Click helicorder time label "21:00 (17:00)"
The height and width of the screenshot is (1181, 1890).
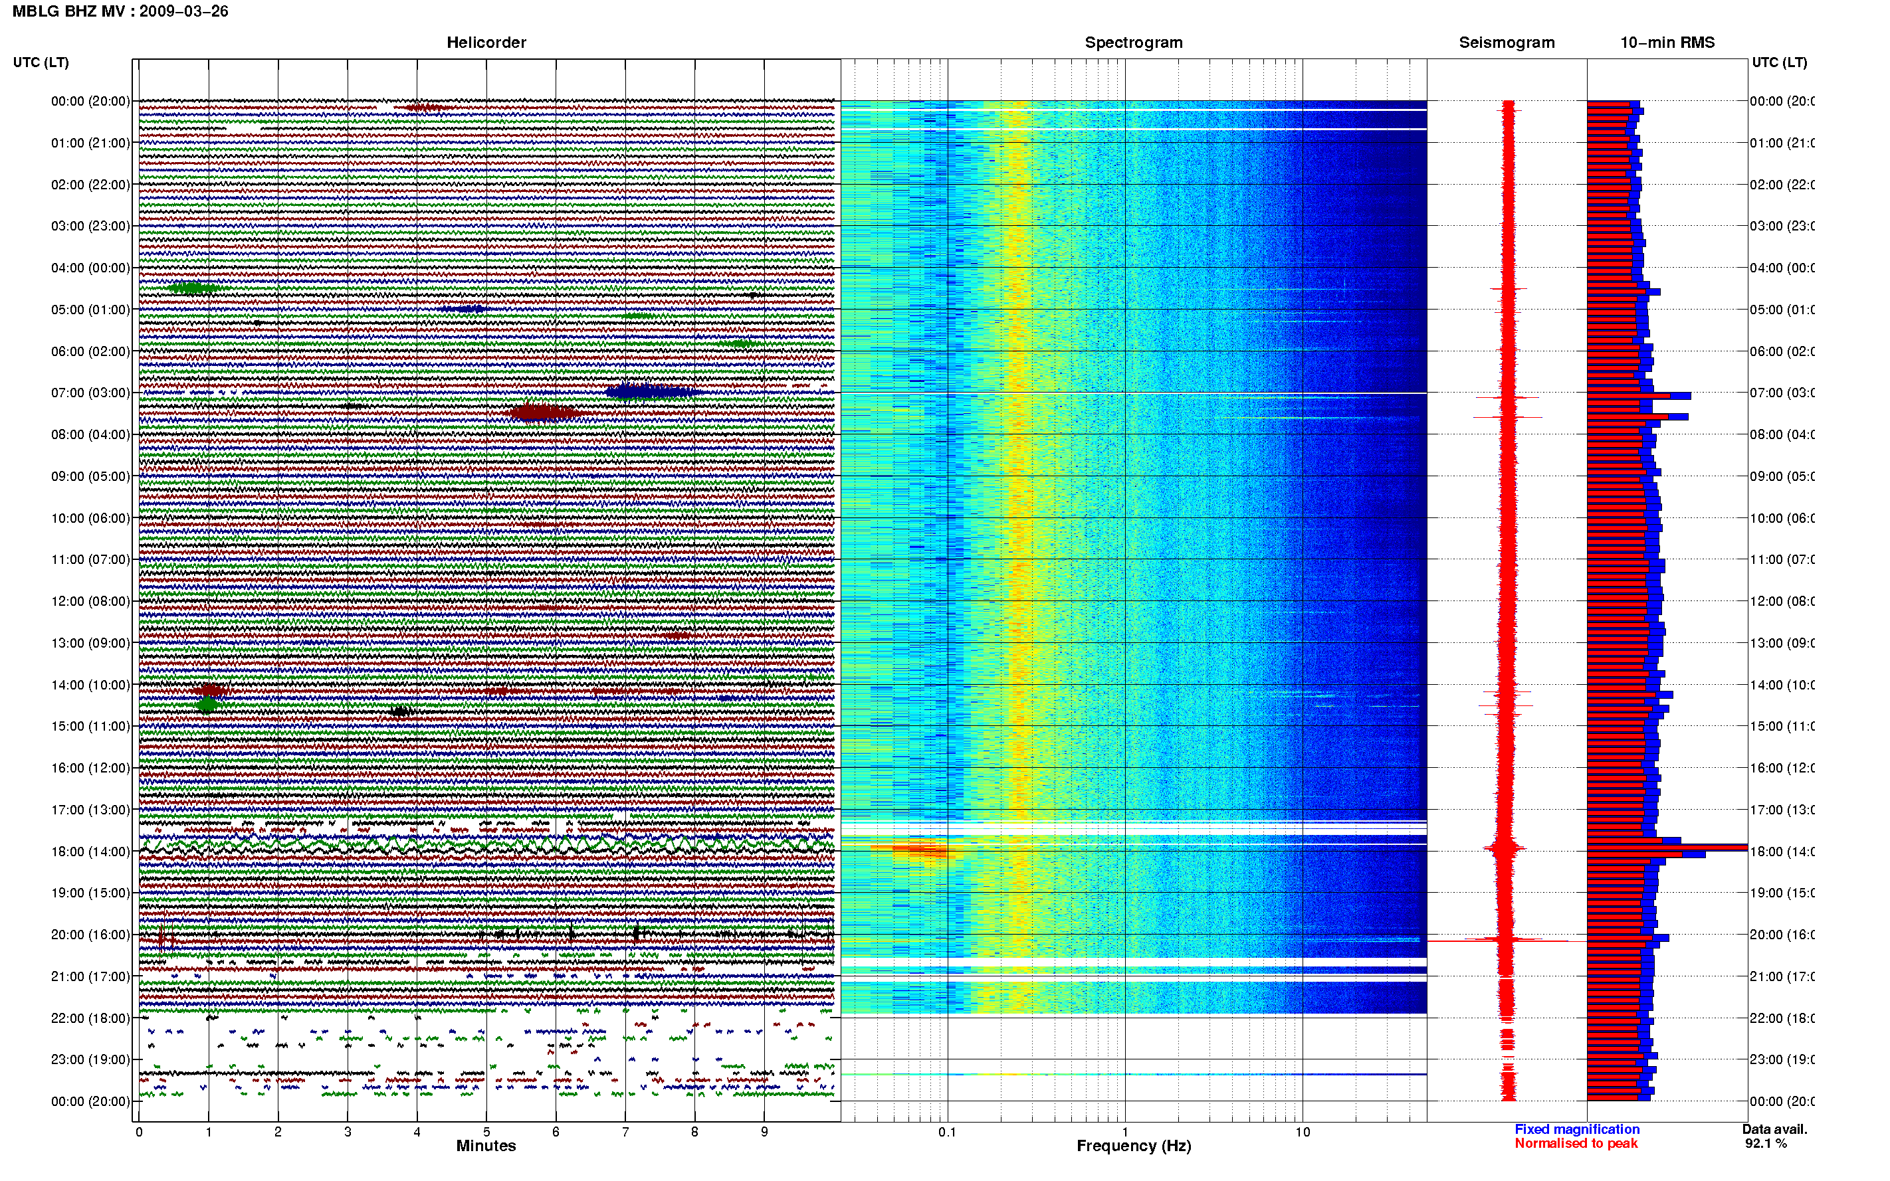click(90, 976)
